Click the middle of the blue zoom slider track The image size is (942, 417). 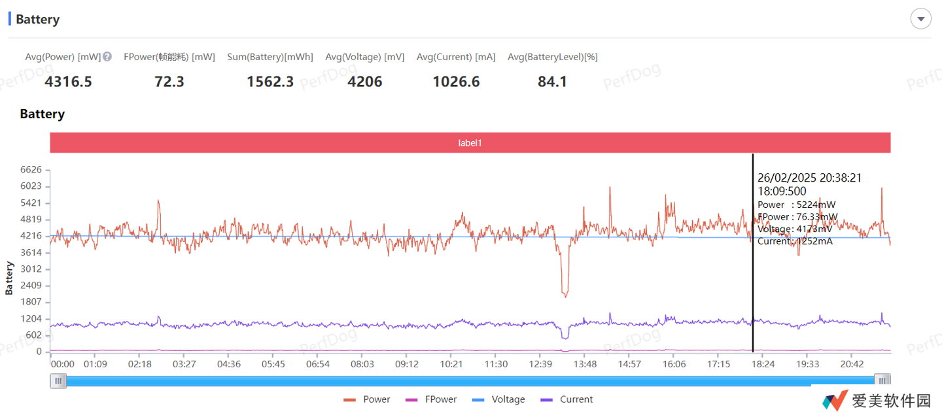pyautogui.click(x=470, y=380)
